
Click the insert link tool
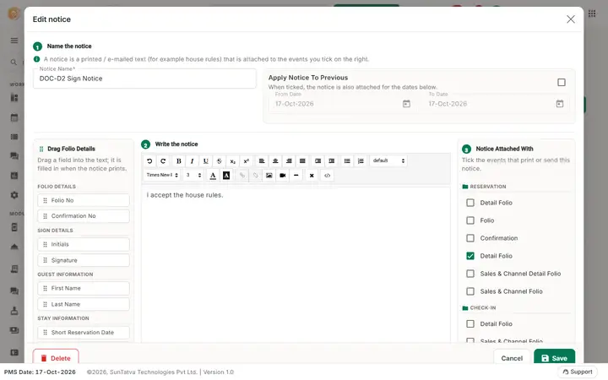point(242,176)
